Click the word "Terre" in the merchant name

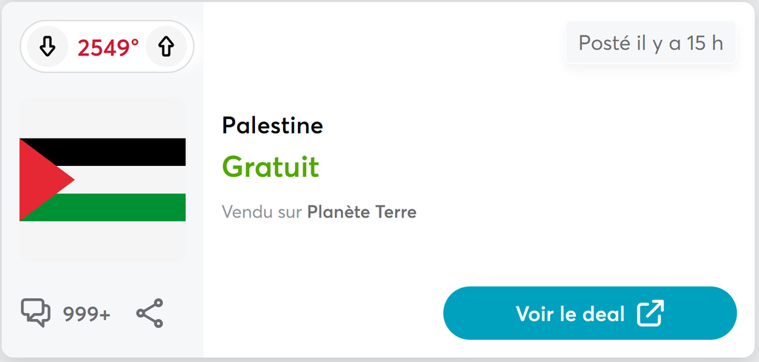click(395, 212)
